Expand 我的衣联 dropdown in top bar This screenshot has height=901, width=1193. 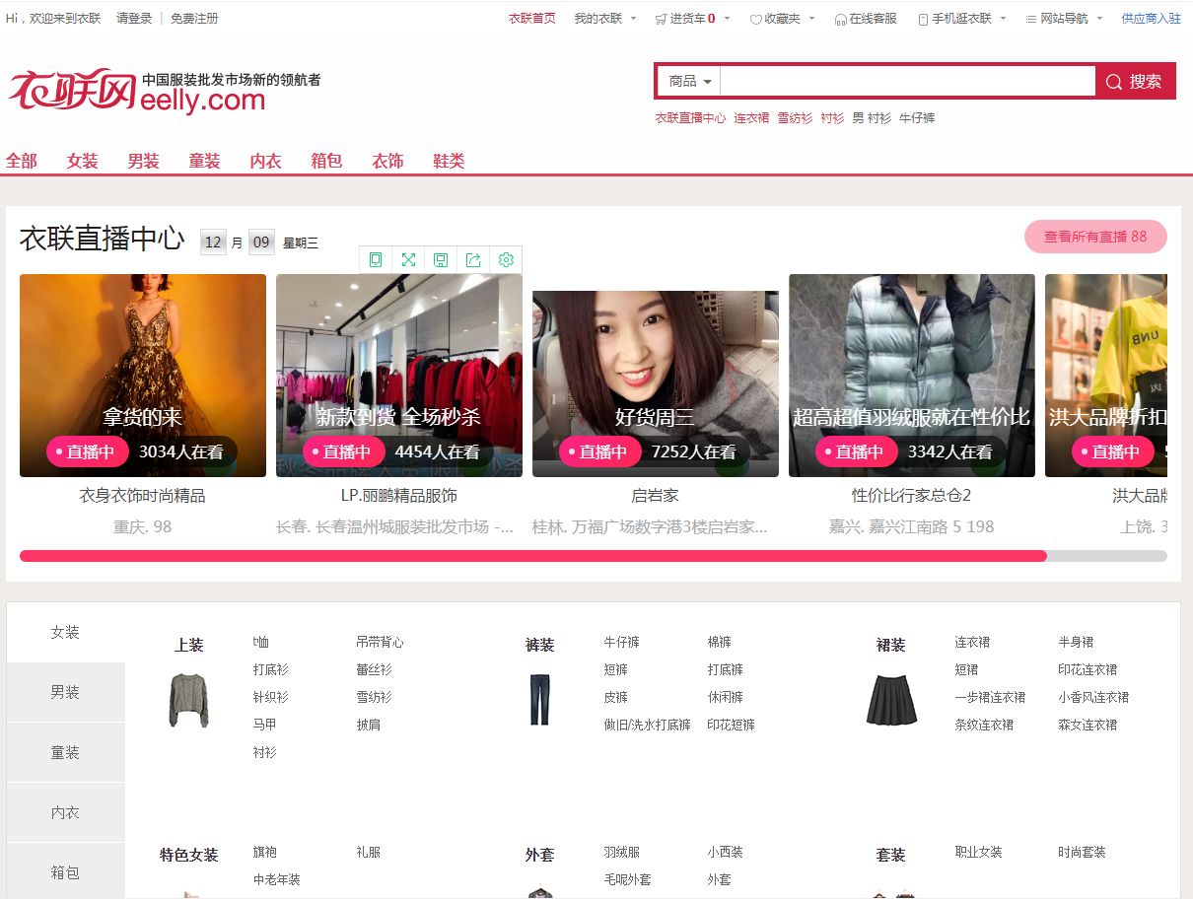point(605,19)
